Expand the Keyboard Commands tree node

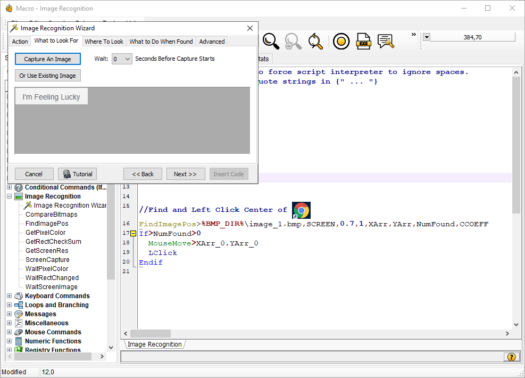click(x=9, y=295)
